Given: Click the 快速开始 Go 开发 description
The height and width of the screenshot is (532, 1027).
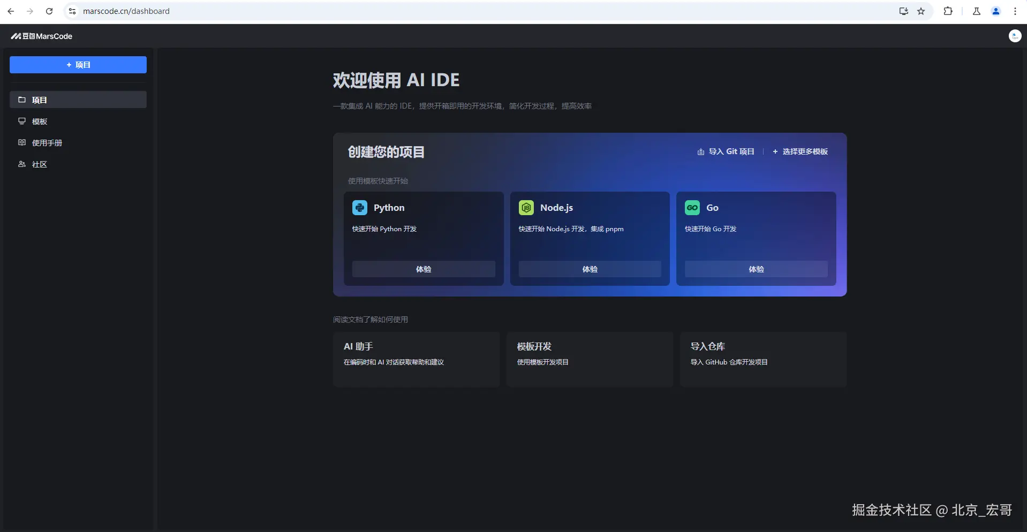Looking at the screenshot, I should point(711,229).
